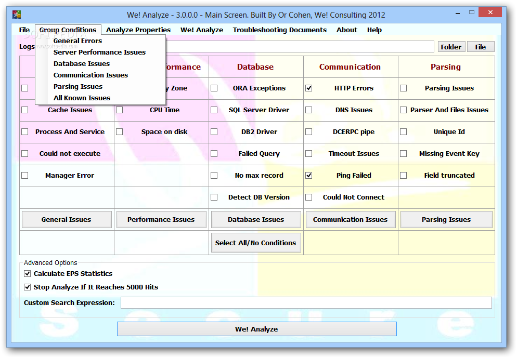Check the DNS Issues checkbox
The width and height of the screenshot is (517, 358).
coord(308,110)
